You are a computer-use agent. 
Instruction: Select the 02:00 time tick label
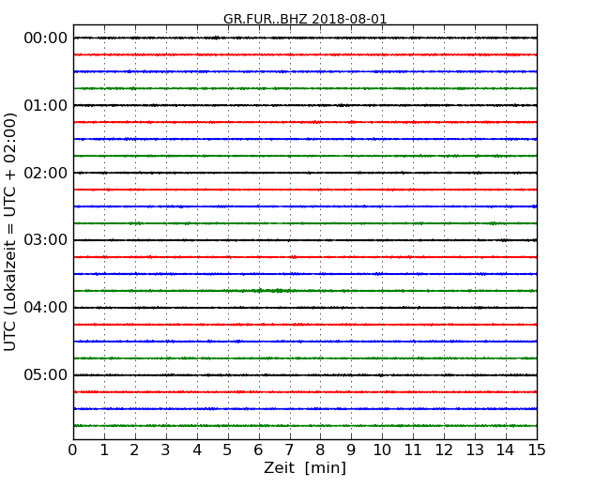pyautogui.click(x=46, y=173)
